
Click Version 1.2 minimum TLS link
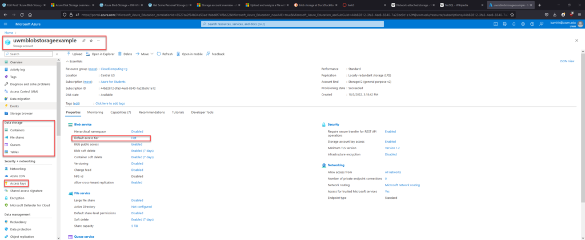click(392, 148)
